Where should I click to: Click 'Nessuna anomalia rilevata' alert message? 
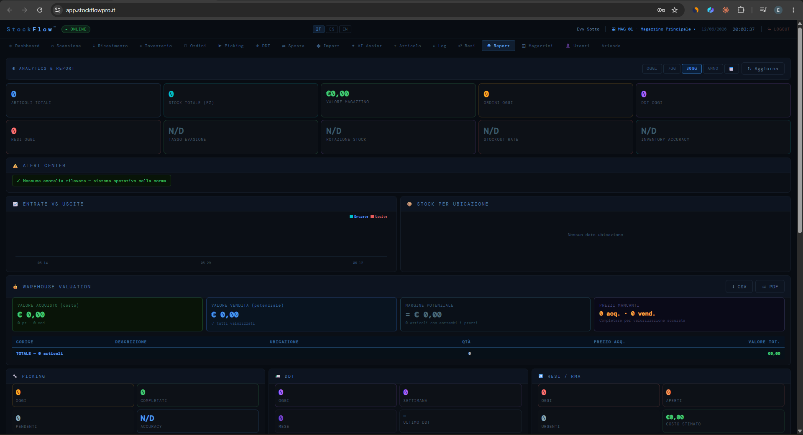pos(92,181)
